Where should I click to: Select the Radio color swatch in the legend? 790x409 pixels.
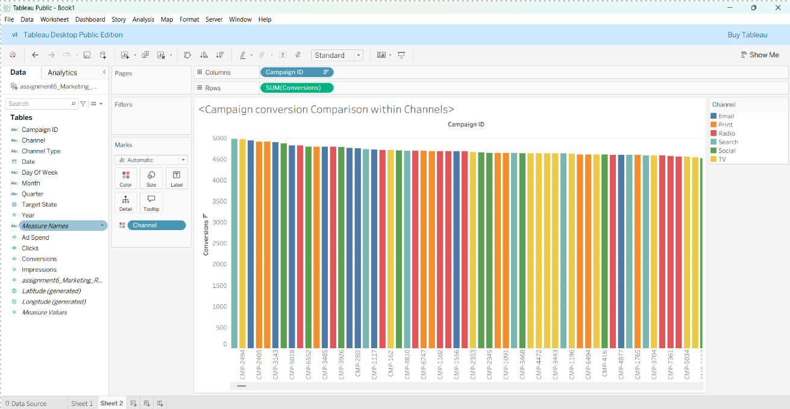click(x=714, y=134)
